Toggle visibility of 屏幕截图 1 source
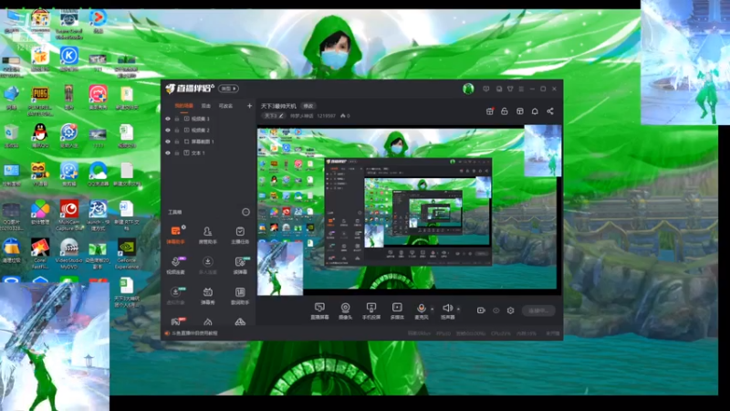Image resolution: width=730 pixels, height=411 pixels. (x=168, y=142)
